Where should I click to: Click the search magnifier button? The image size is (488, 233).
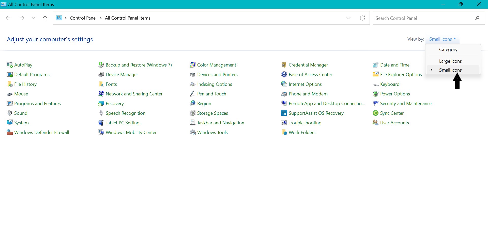point(477,18)
